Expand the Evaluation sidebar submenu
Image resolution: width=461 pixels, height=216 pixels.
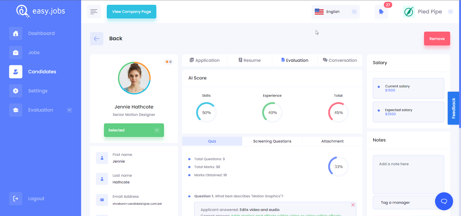point(69,110)
